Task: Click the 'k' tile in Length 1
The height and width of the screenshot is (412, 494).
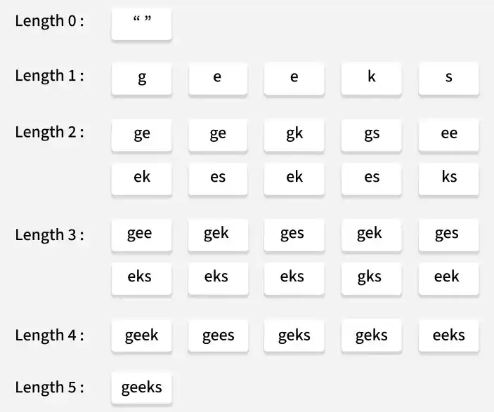Action: (x=371, y=77)
